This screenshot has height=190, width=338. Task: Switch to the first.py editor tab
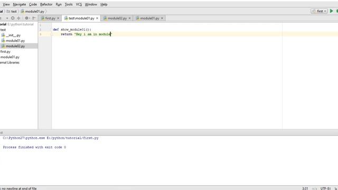[50, 18]
